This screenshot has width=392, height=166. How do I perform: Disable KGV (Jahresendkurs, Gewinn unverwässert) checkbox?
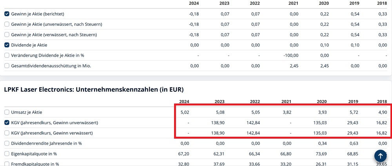7,123
